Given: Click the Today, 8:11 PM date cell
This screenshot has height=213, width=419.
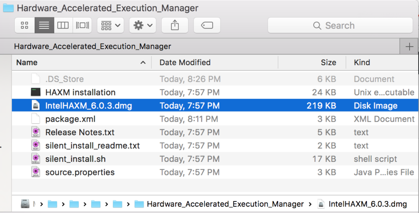Looking at the screenshot, I should pos(189,119).
